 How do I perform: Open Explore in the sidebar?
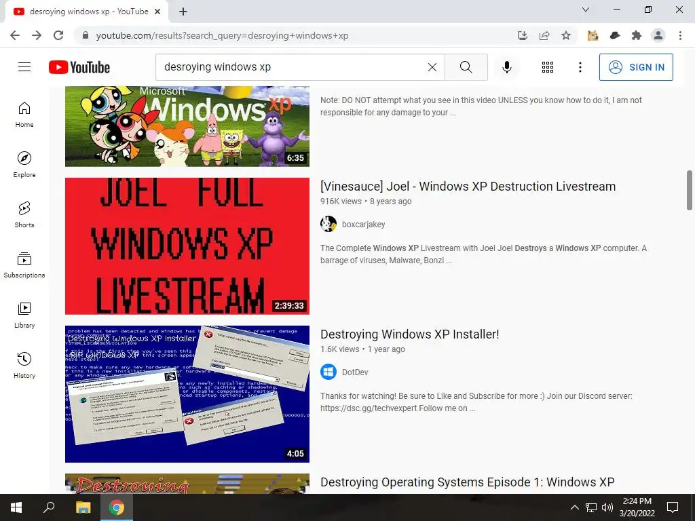pos(24,165)
